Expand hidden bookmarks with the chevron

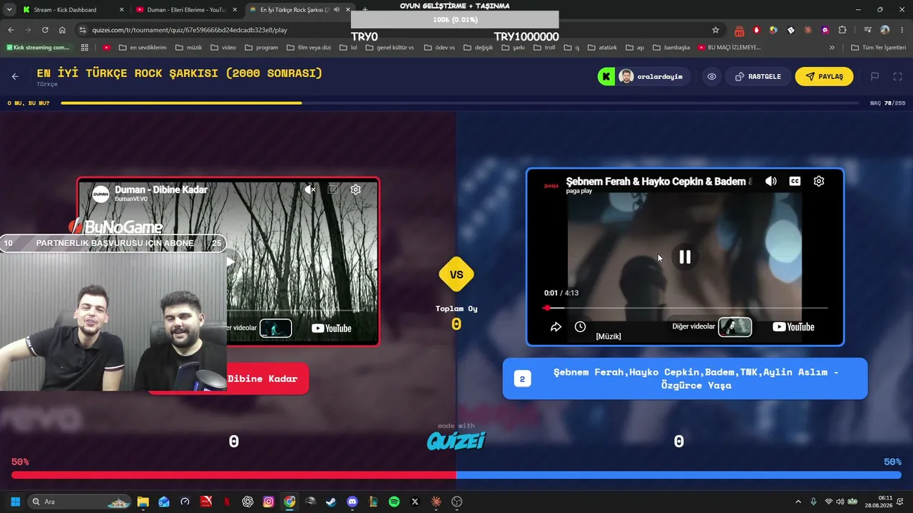tap(832, 48)
